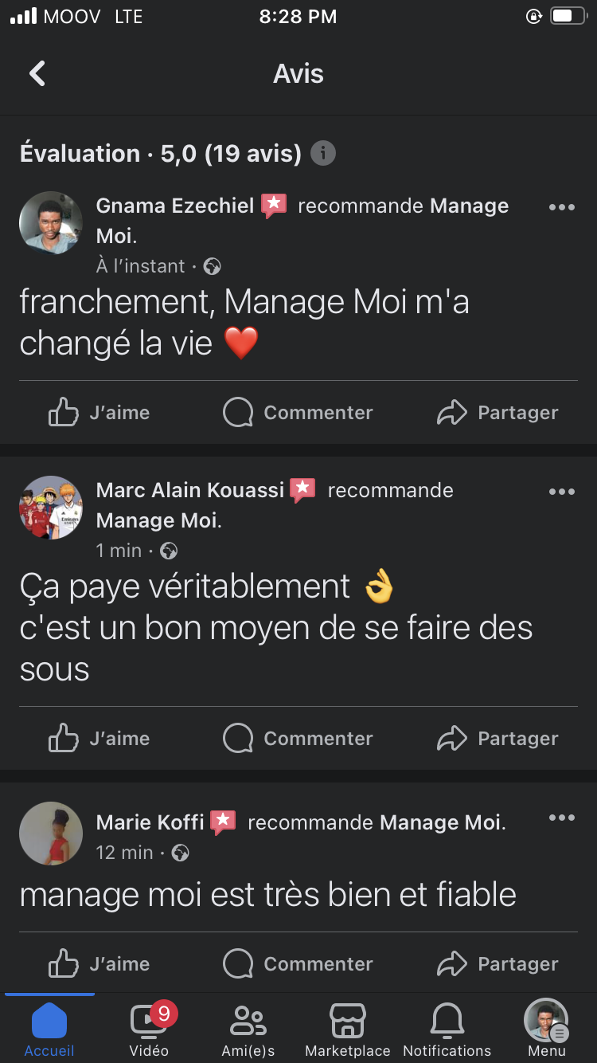The image size is (597, 1063).
Task: Go to the Ami(e)s tab
Action: click(x=248, y=1028)
